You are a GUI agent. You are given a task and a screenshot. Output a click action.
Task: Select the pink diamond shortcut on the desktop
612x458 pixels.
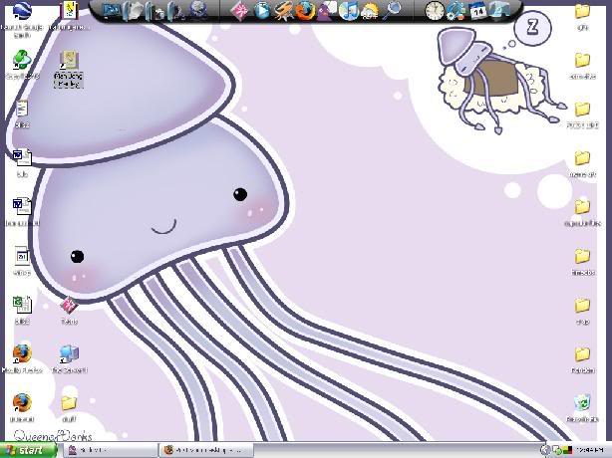[69, 310]
